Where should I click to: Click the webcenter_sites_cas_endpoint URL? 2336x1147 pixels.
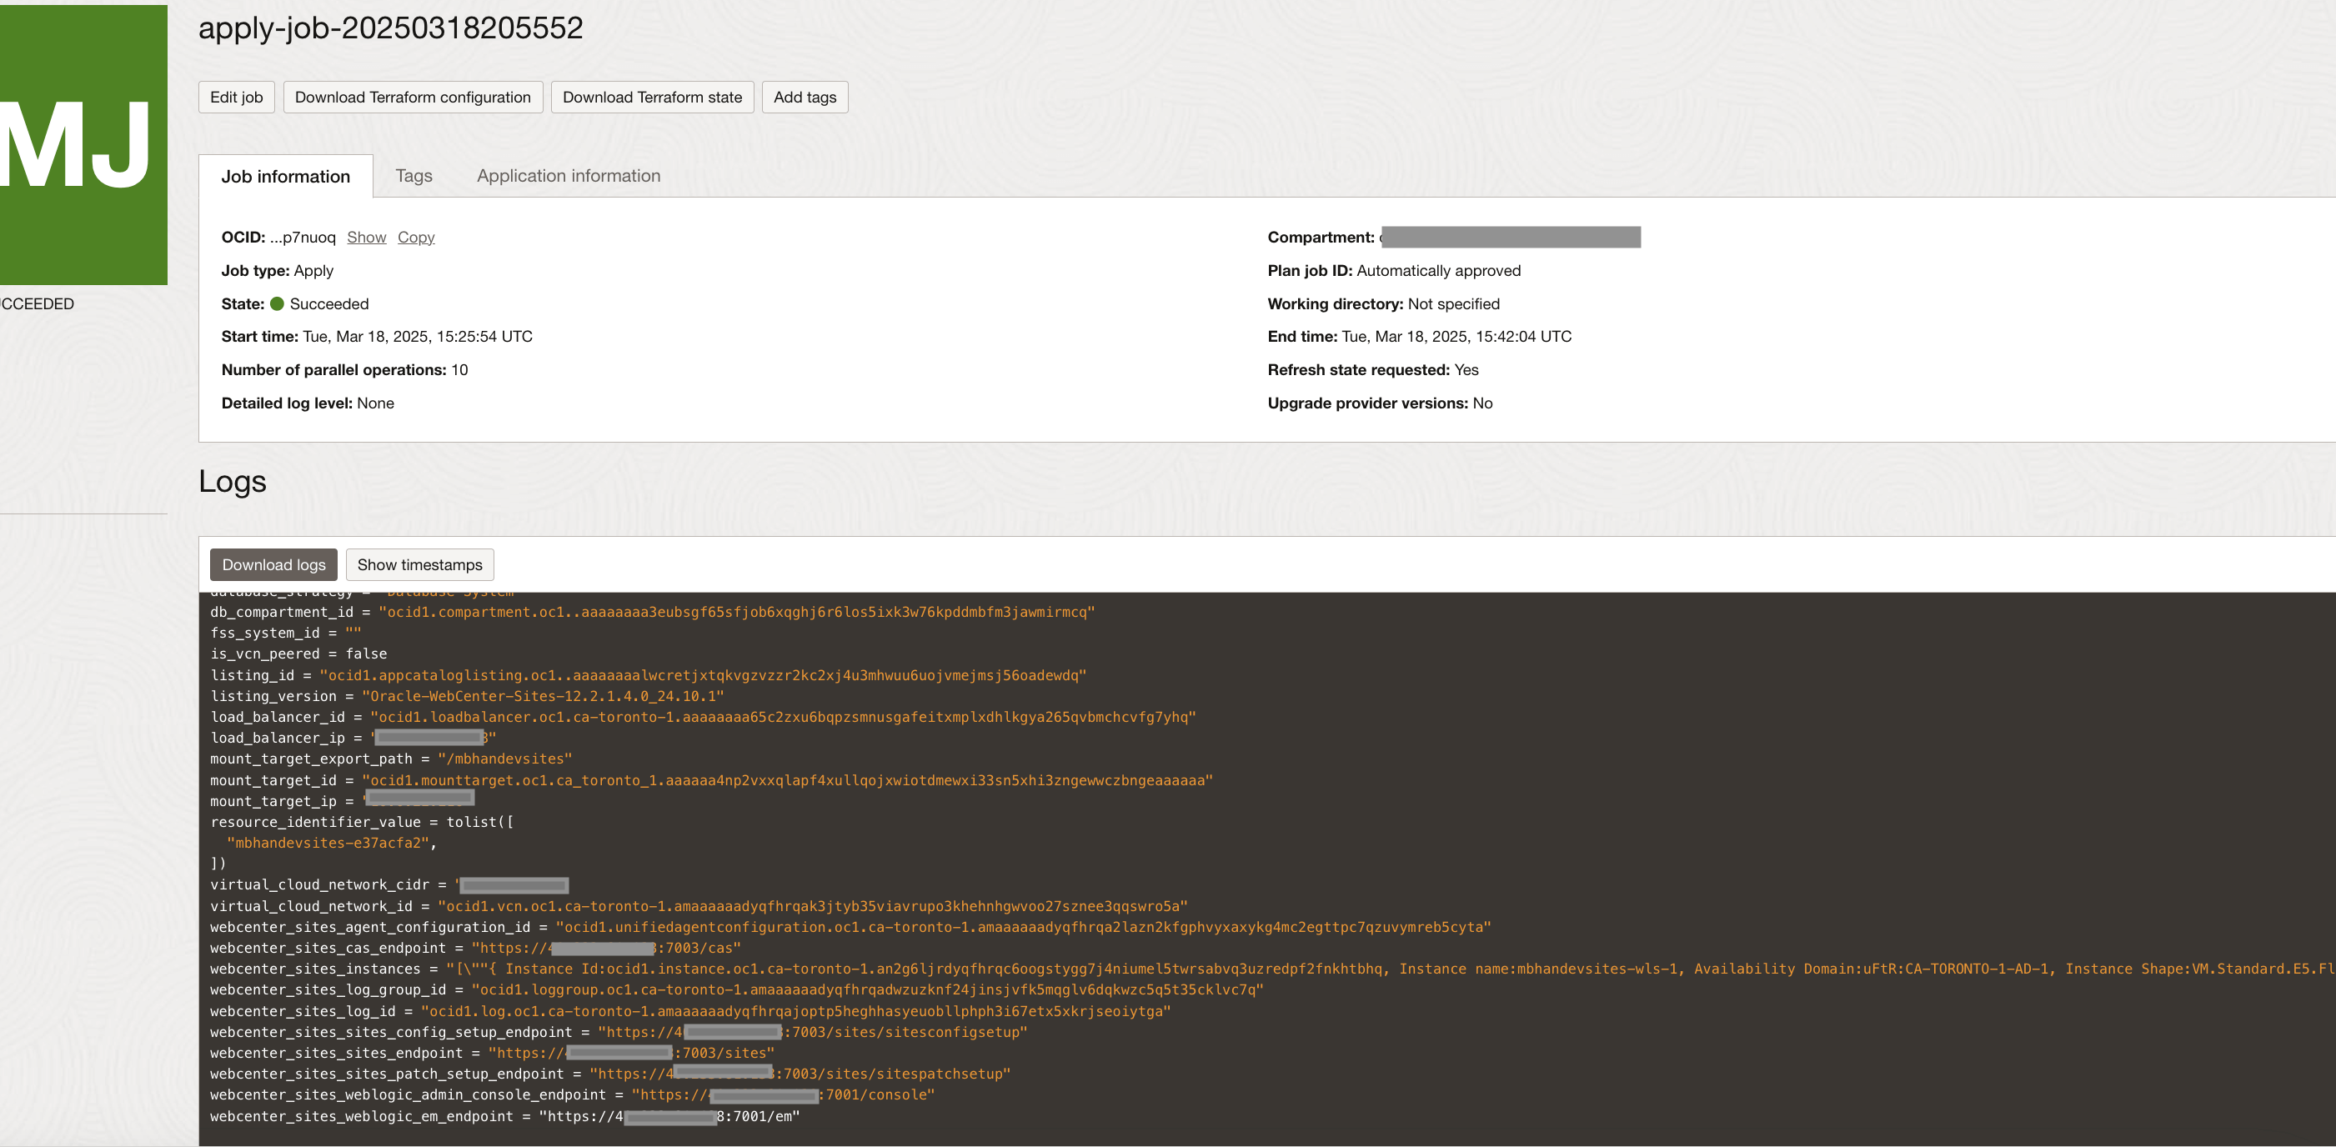[606, 949]
